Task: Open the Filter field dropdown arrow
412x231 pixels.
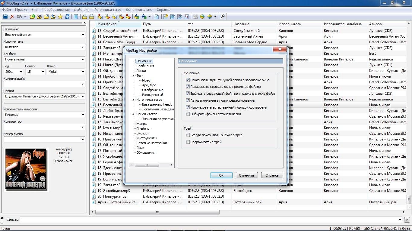Action: 400,220
